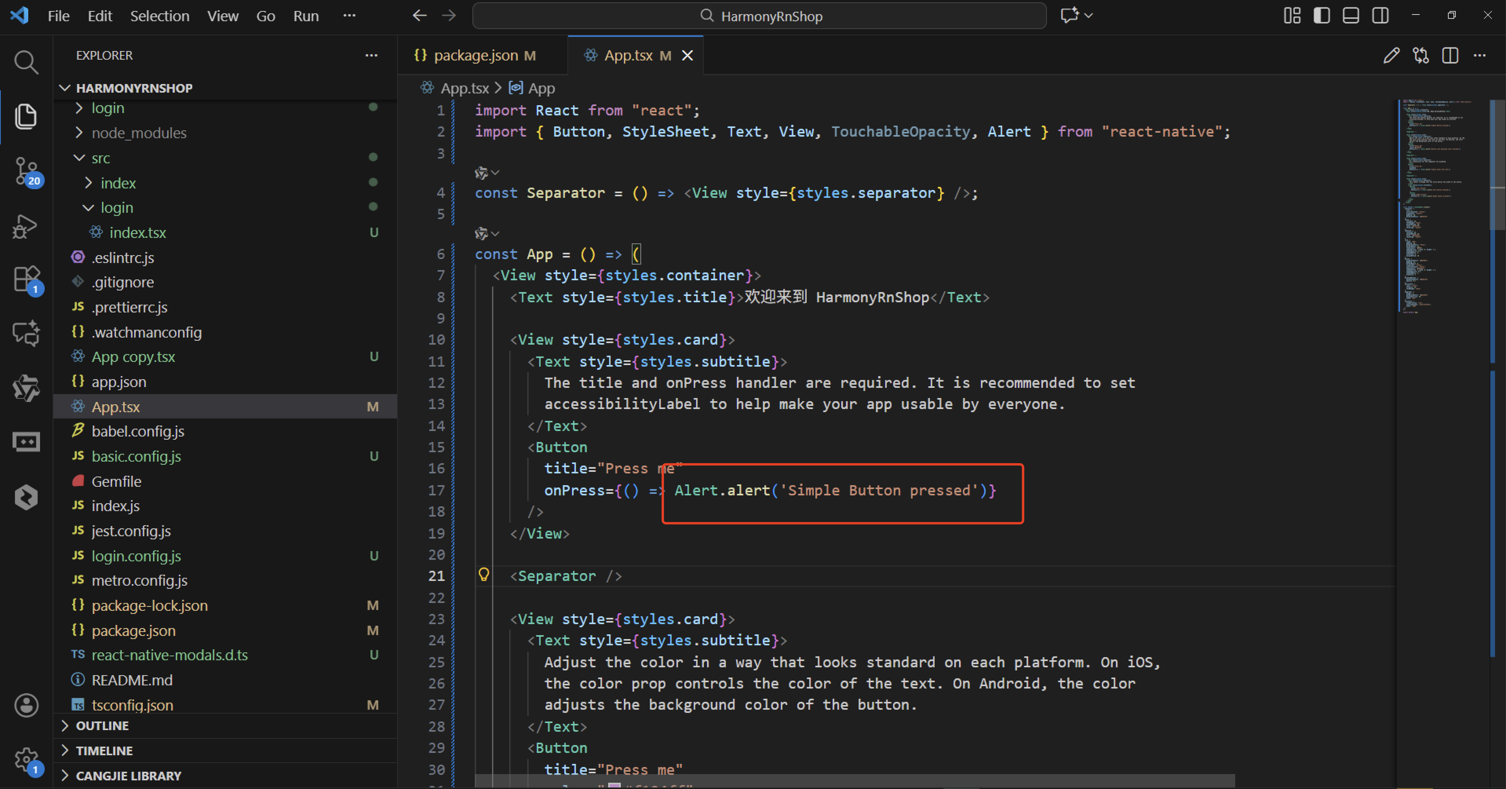This screenshot has width=1506, height=789.
Task: Switch to the package.json tab
Action: tap(475, 56)
